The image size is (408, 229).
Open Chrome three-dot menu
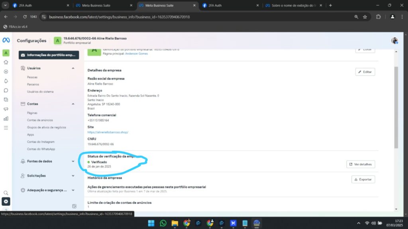pyautogui.click(x=402, y=17)
